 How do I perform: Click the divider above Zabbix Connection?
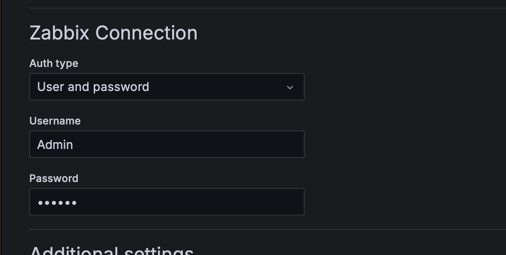pyautogui.click(x=258, y=8)
